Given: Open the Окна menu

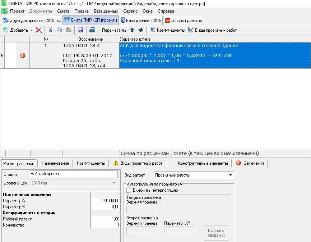Looking at the screenshot, I should [x=148, y=11].
